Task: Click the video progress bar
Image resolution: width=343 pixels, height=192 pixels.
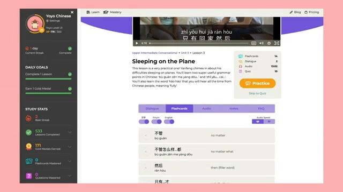Action: [x=199, y=43]
